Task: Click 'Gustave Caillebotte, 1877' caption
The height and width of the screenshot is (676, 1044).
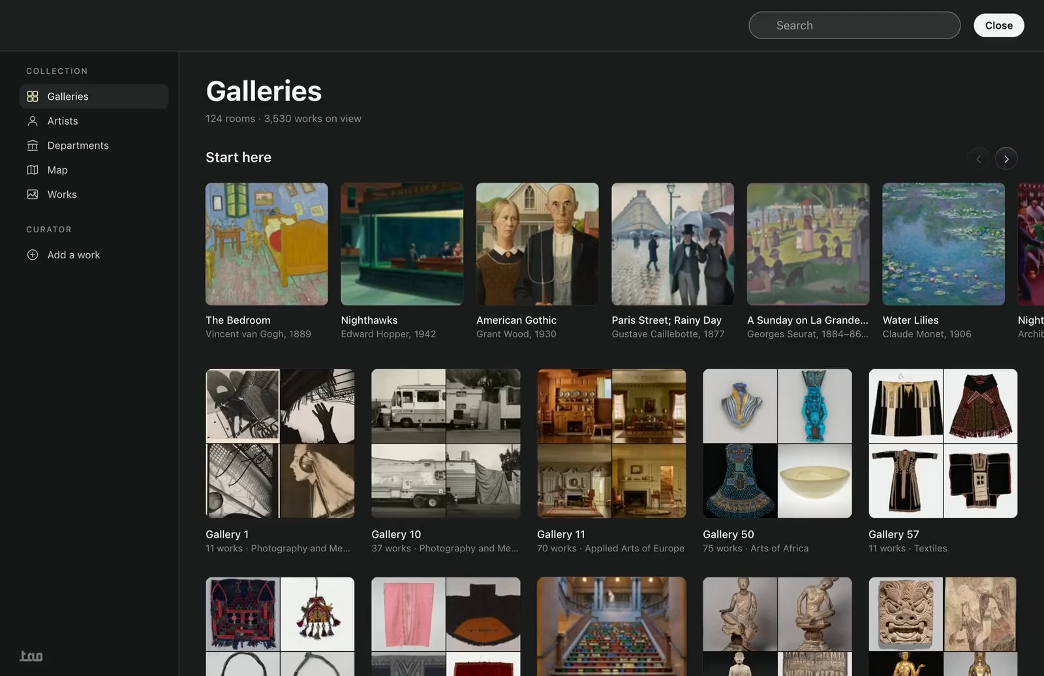Action: [x=668, y=334]
